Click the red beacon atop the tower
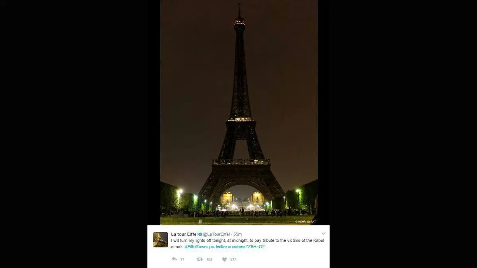 click(x=239, y=20)
